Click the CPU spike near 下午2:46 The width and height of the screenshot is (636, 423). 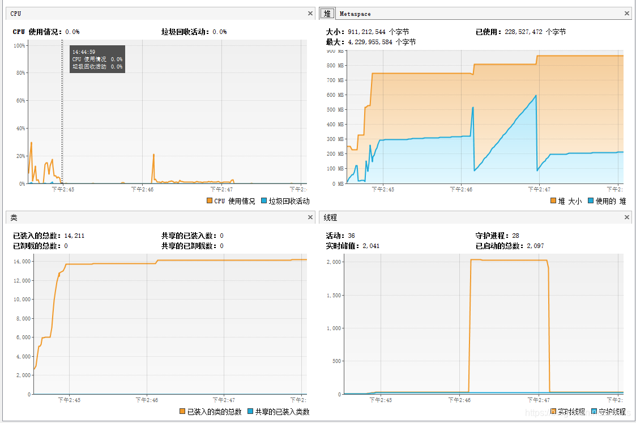pyautogui.click(x=153, y=155)
